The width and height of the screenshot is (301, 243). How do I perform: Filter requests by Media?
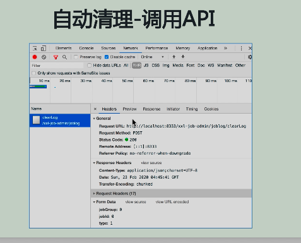click(x=178, y=66)
